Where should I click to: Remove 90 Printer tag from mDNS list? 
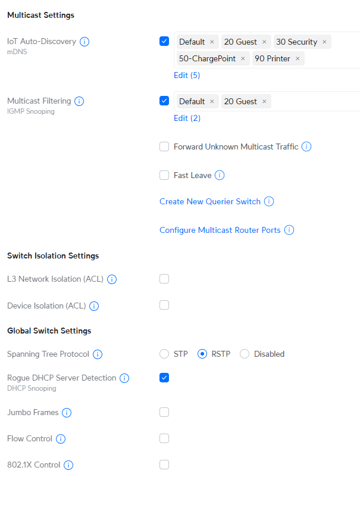click(x=298, y=59)
